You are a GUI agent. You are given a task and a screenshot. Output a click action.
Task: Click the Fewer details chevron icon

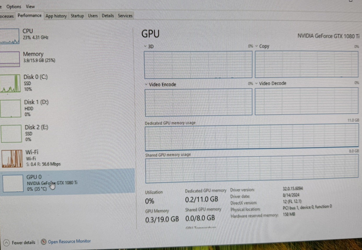tap(7, 243)
